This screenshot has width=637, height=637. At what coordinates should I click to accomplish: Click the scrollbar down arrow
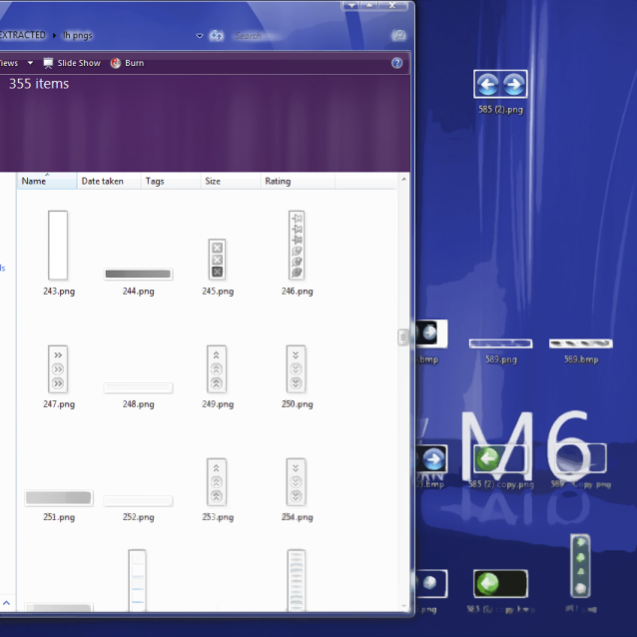tap(403, 606)
